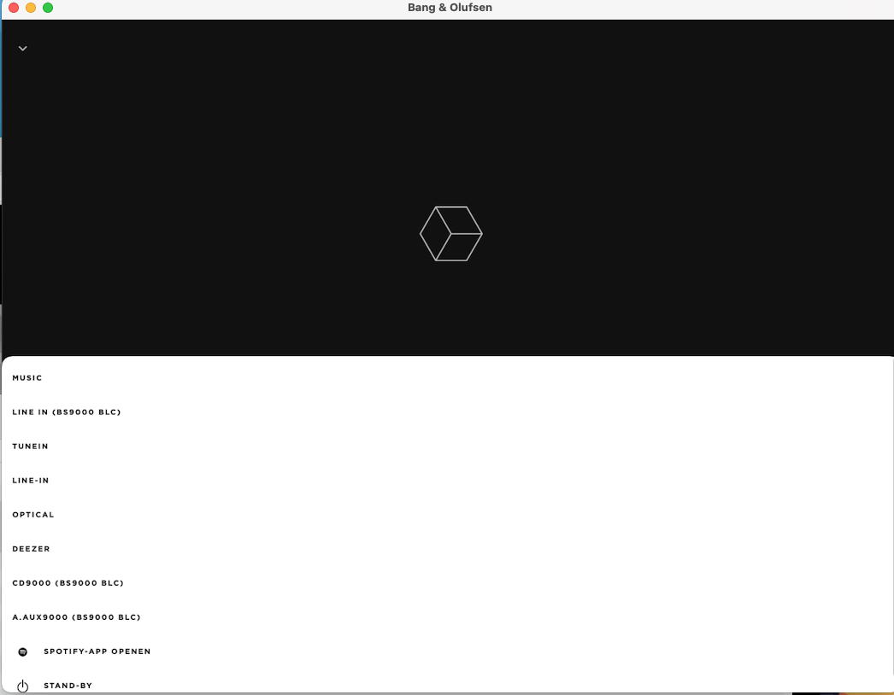
Task: Open the Spotify app via text link
Action: [x=97, y=651]
